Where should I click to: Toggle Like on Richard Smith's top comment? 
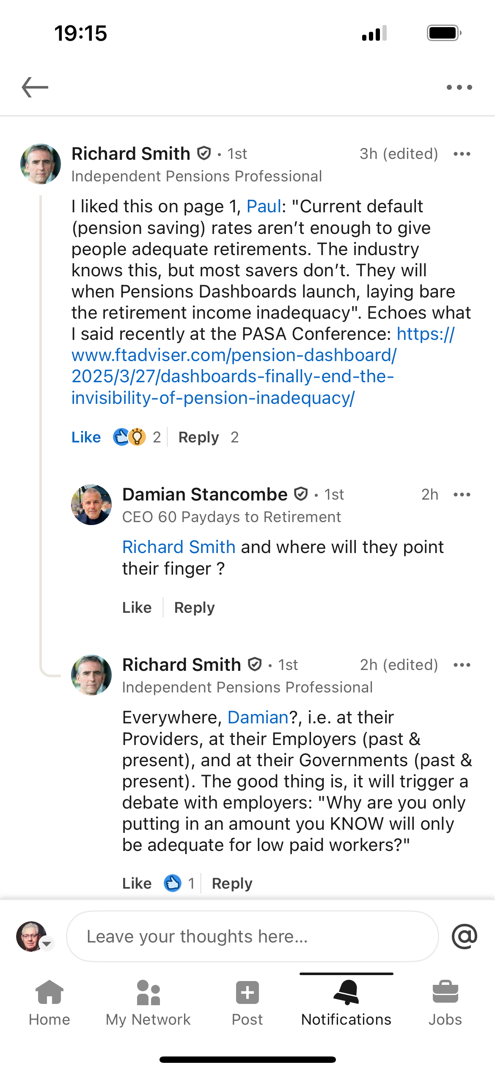(x=86, y=437)
